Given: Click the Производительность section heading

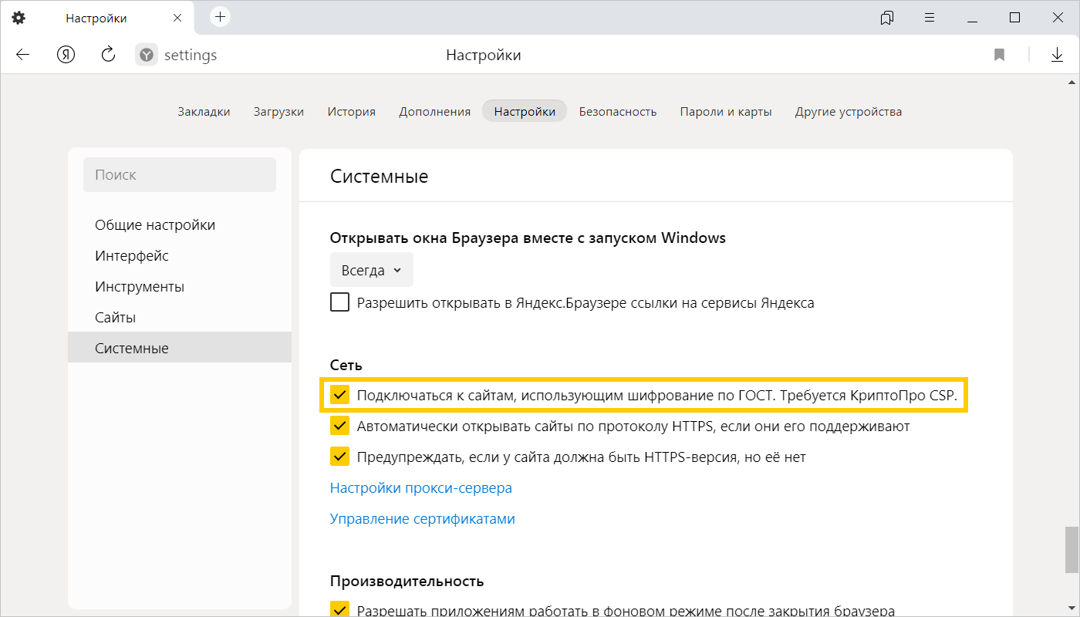Looking at the screenshot, I should click(407, 581).
